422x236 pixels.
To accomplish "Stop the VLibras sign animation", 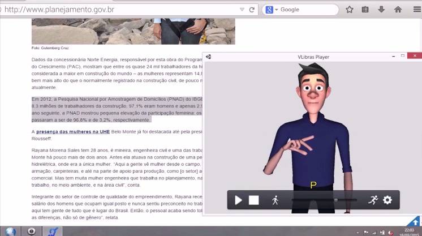I will 254,200.
